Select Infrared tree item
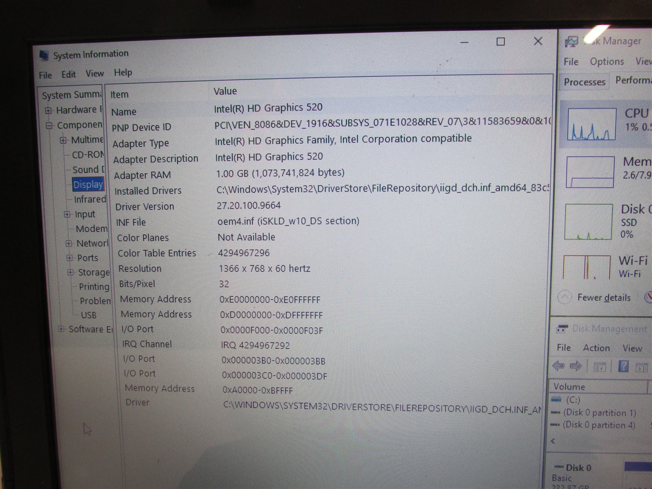This screenshot has height=489, width=652. click(90, 199)
